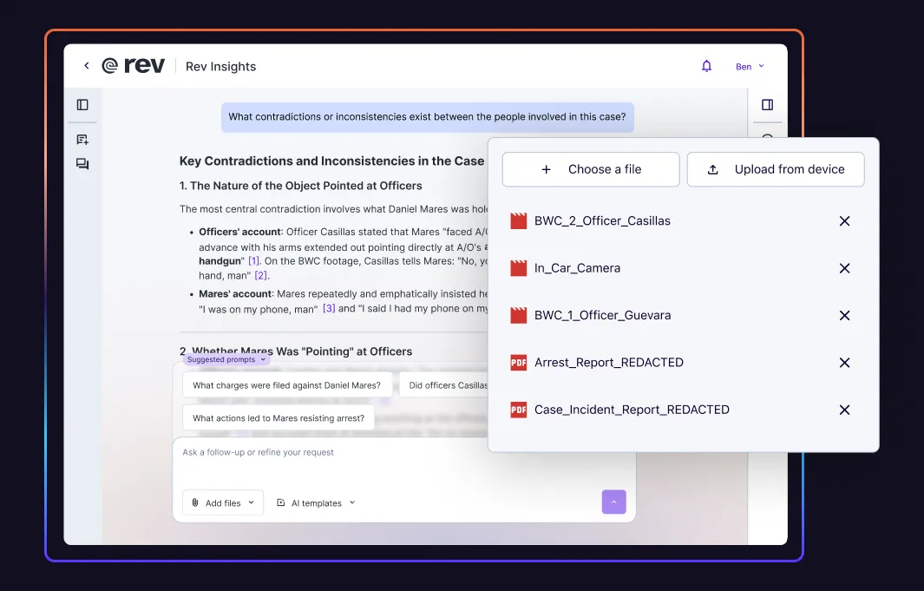Remove In_Car_Camera file
The image size is (924, 591).
coord(844,268)
